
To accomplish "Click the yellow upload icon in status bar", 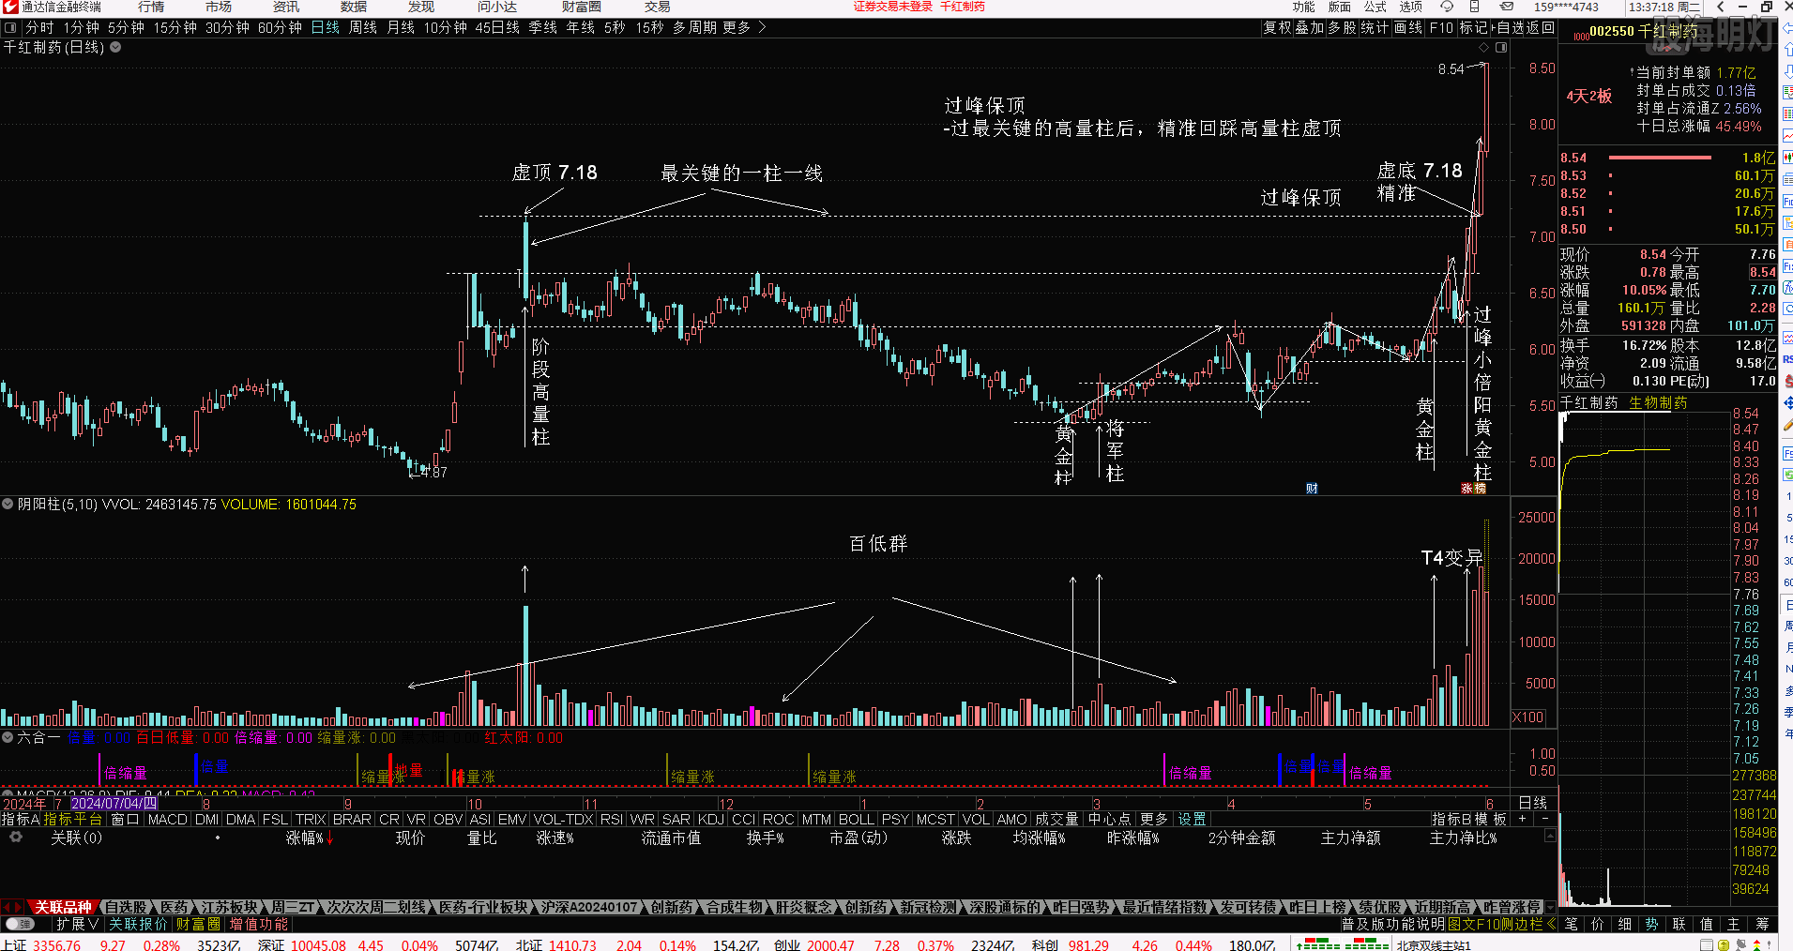I will [1725, 944].
